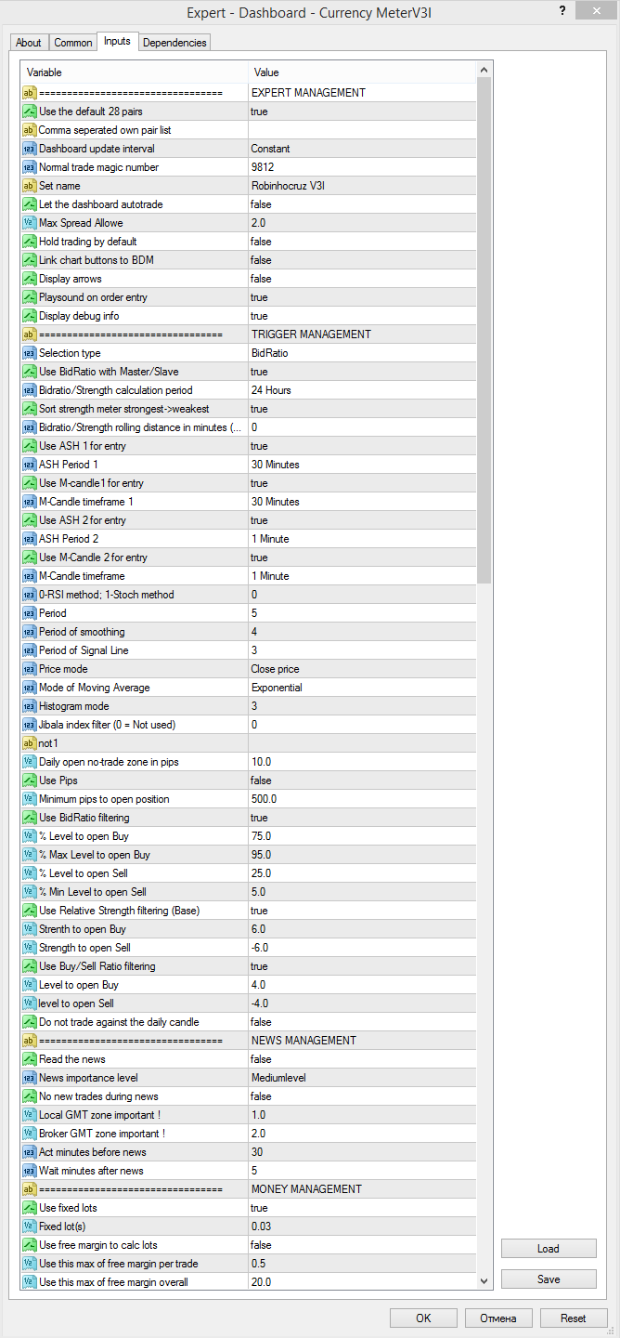
Task: Open the Exponential moving average mode value
Action: pyautogui.click(x=362, y=688)
